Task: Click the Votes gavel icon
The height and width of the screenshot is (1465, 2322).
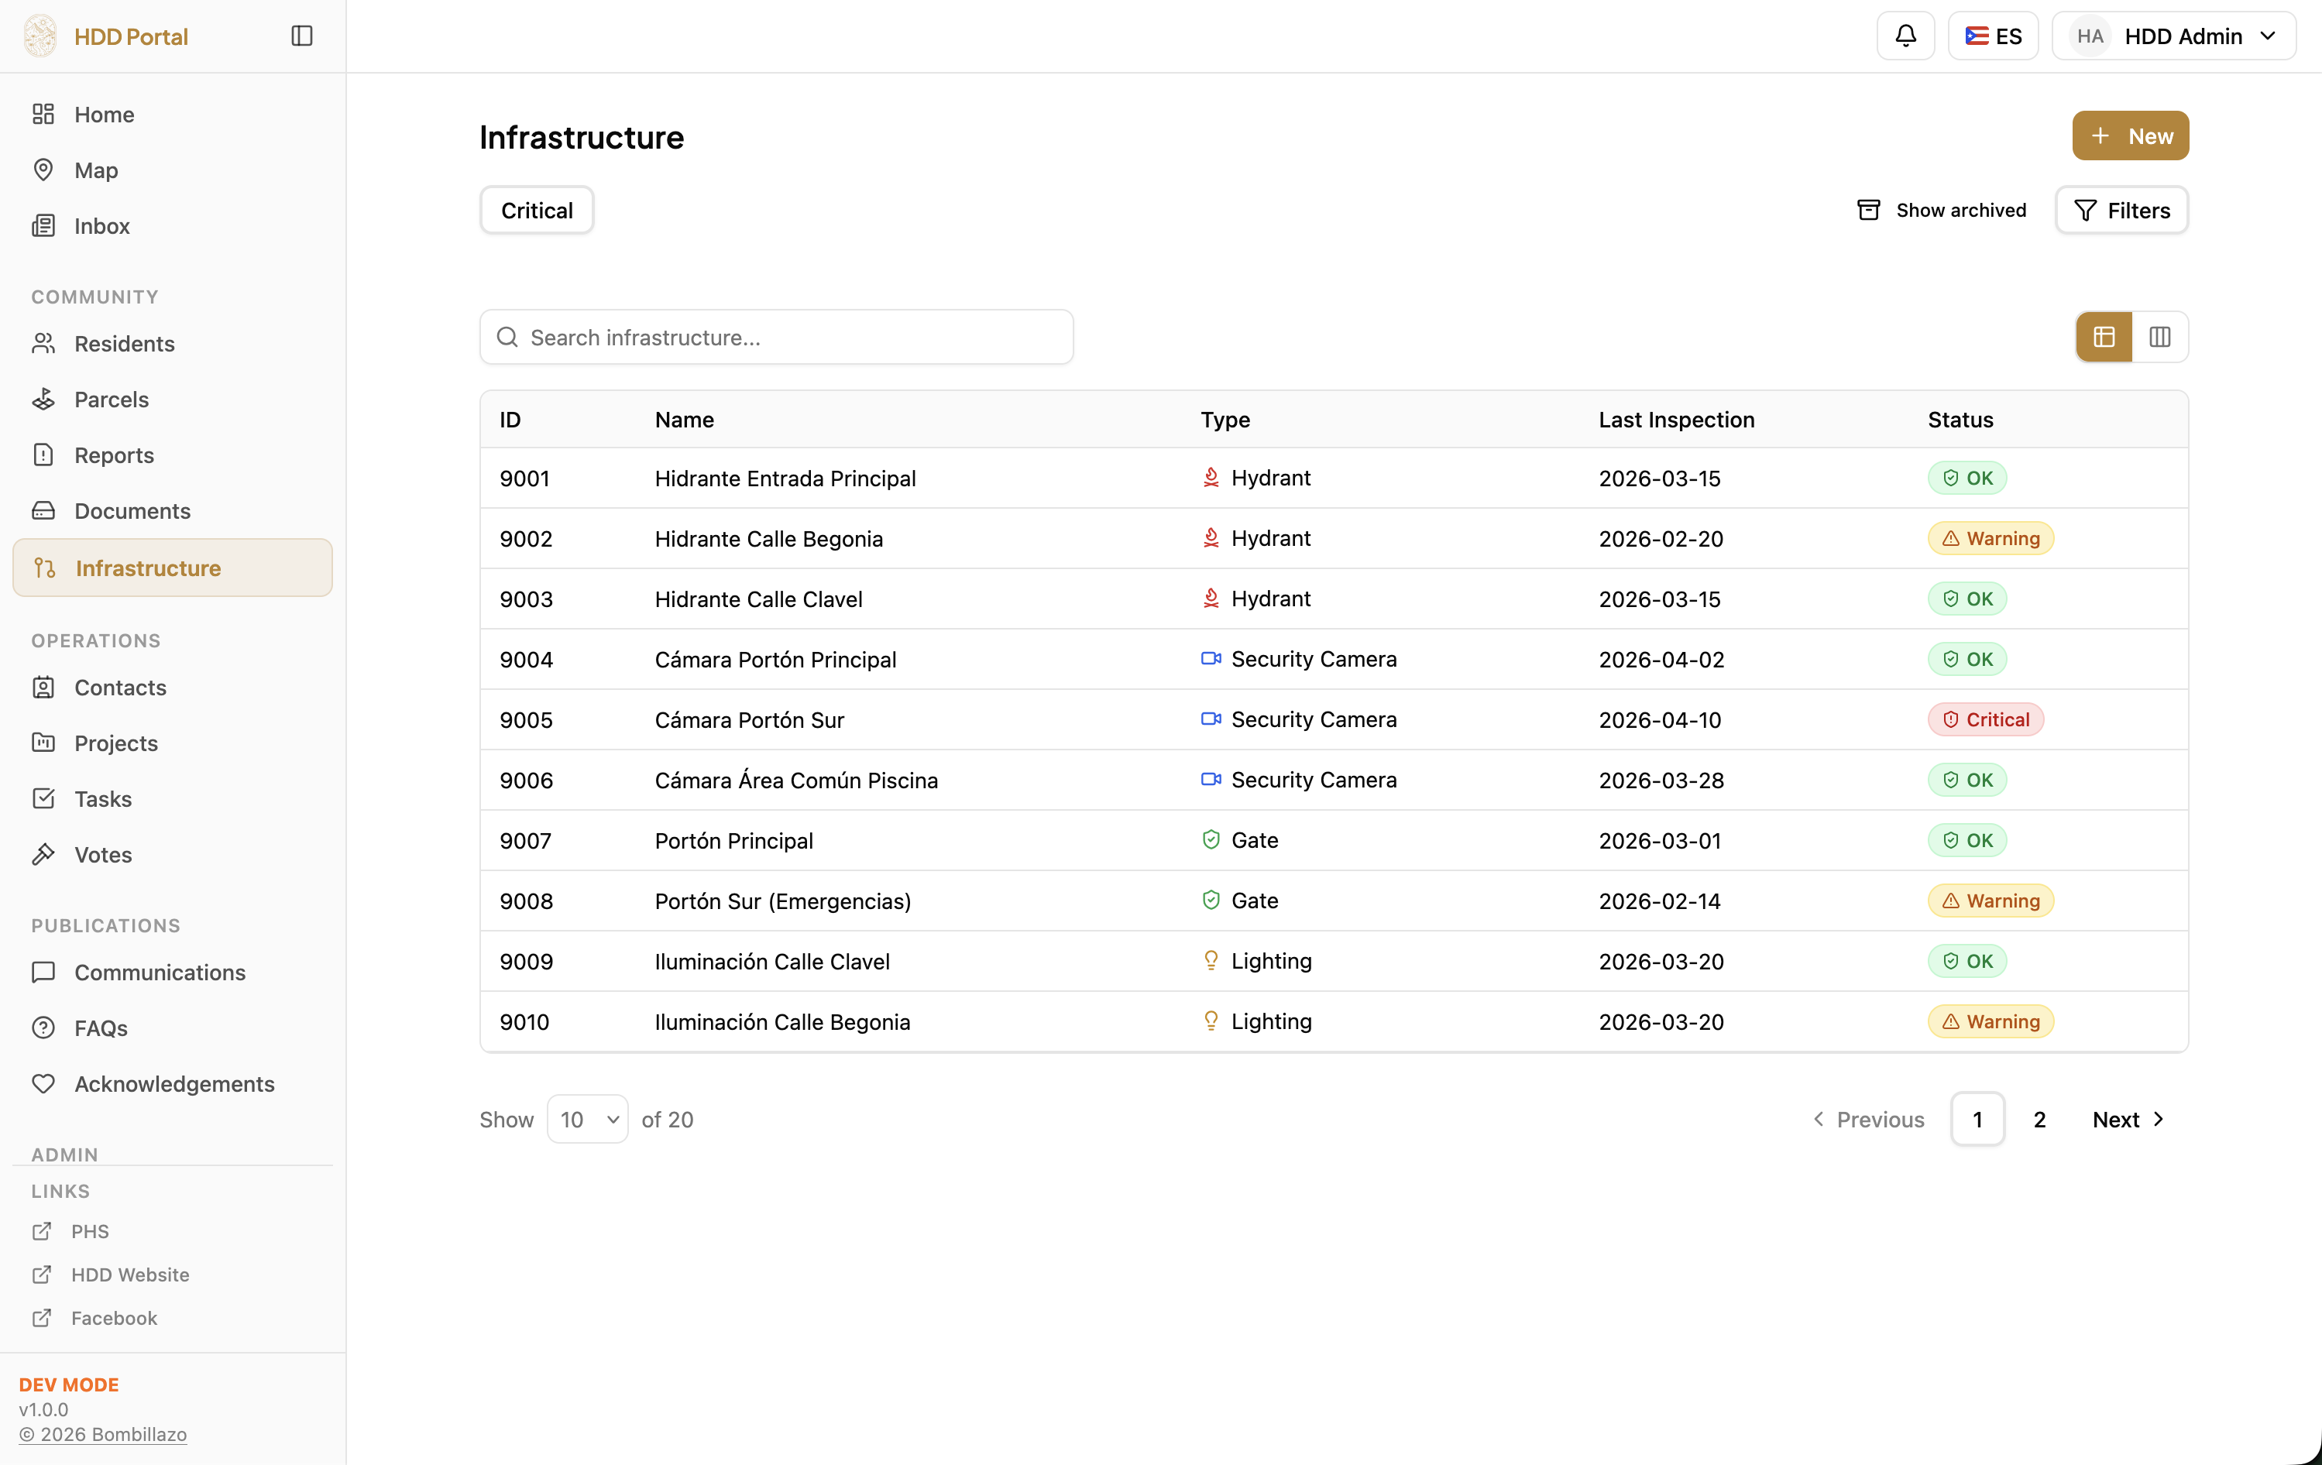Action: coord(43,855)
